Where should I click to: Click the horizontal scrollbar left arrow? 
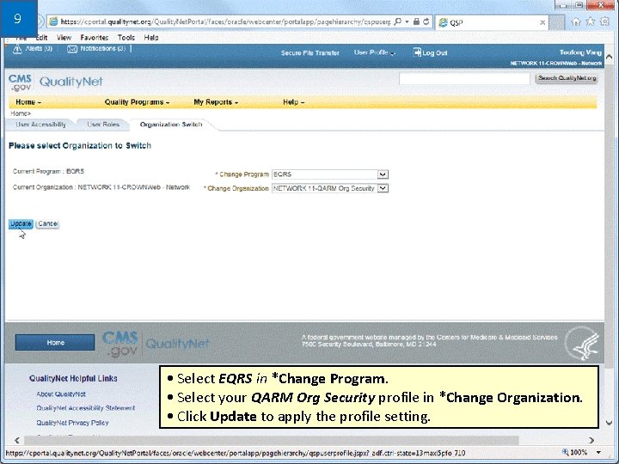tap(17, 440)
